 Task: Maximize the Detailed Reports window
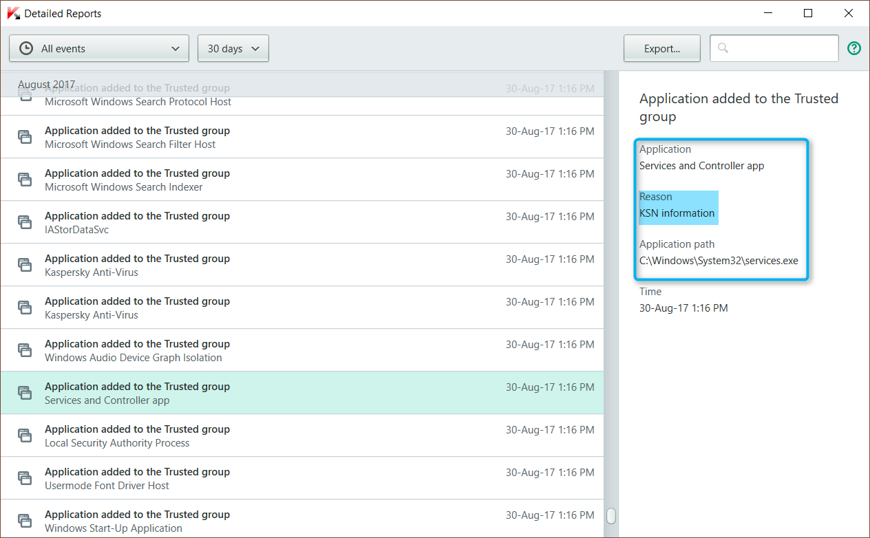pyautogui.click(x=808, y=13)
